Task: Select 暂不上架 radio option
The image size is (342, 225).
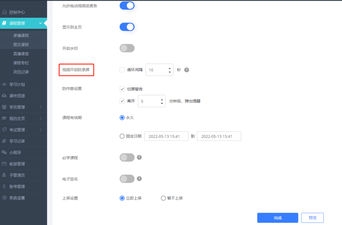Action: 163,198
